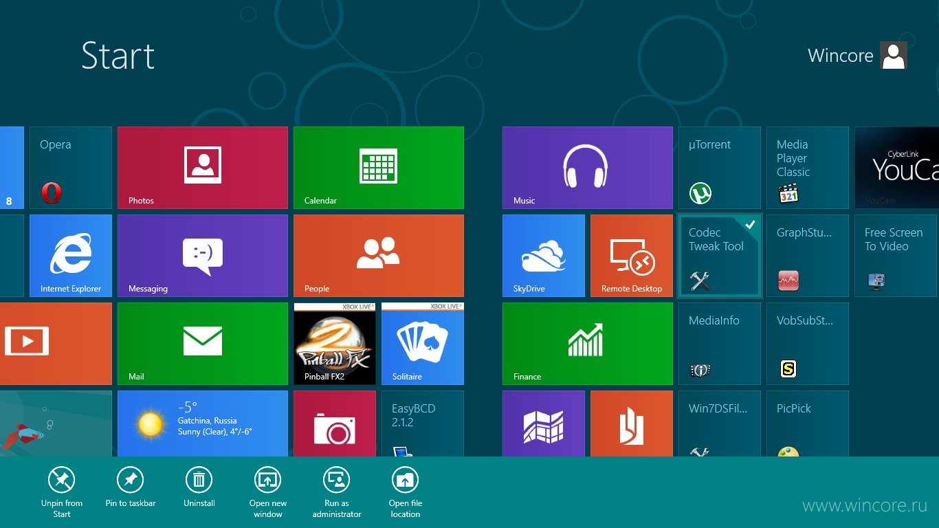Image resolution: width=939 pixels, height=528 pixels.
Task: Open the Maps tile
Action: [544, 423]
